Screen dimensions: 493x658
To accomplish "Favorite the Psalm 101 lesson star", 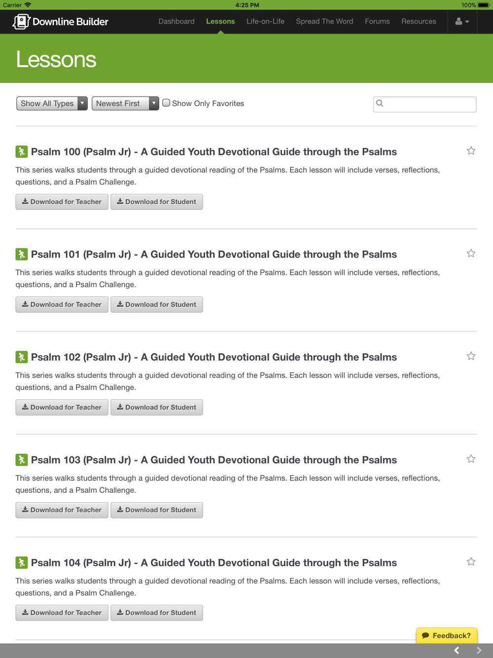I will point(471,254).
